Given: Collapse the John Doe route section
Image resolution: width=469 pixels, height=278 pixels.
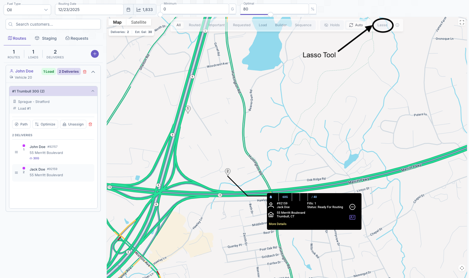Looking at the screenshot, I should [93, 72].
